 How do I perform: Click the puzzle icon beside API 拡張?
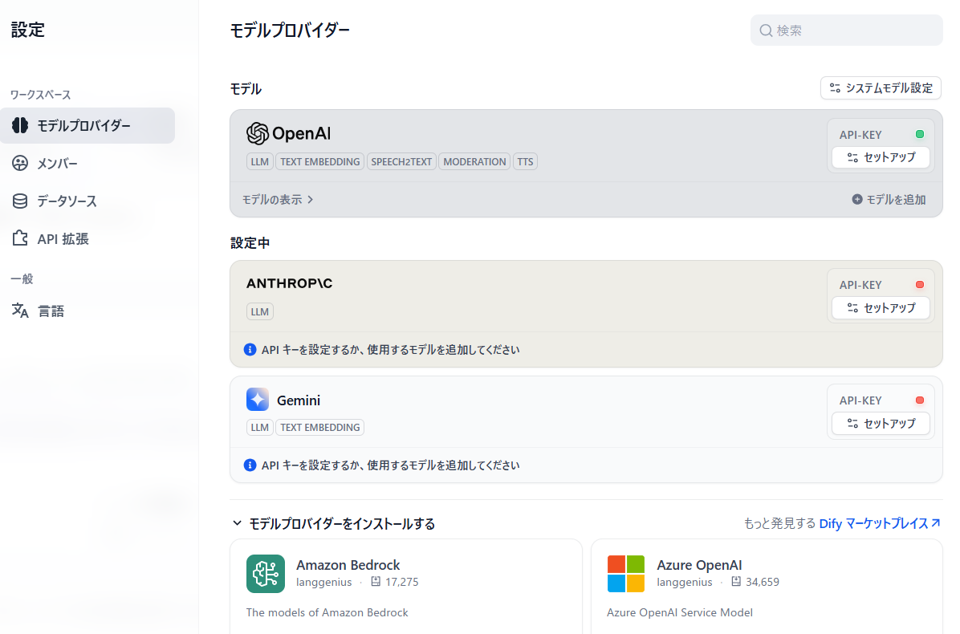(19, 238)
